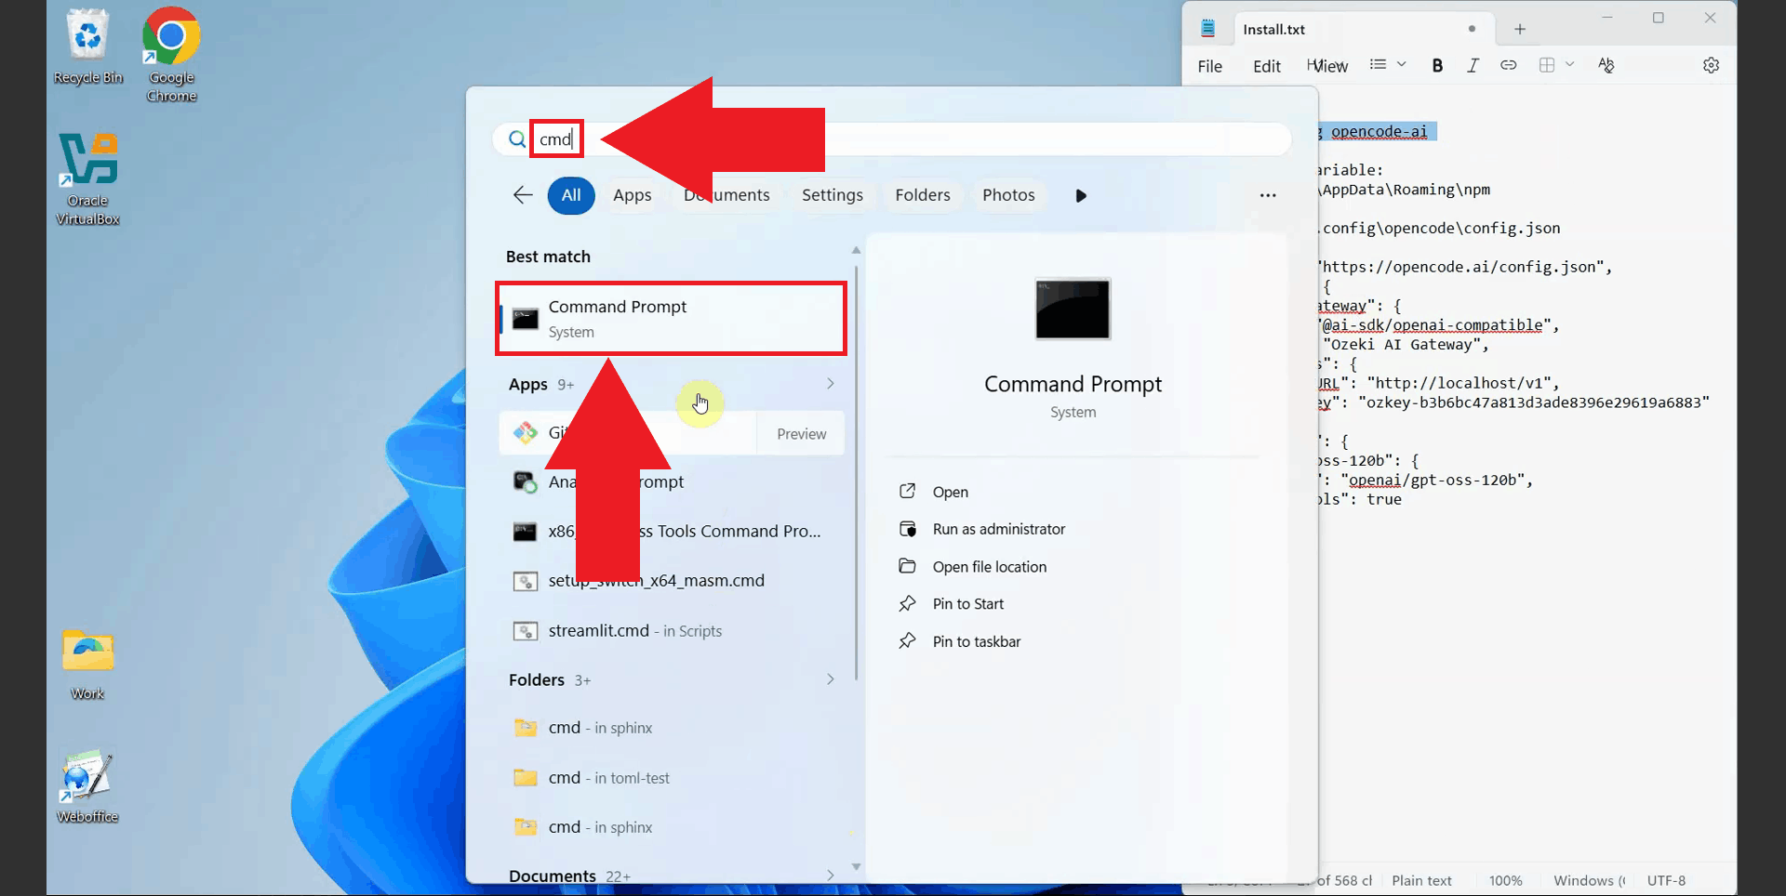Click Run as administrator option

tap(998, 529)
